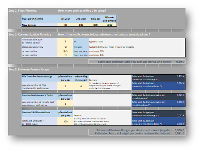
Task: Select the 3rd year new devices cell showing 890
Action: point(96,25)
